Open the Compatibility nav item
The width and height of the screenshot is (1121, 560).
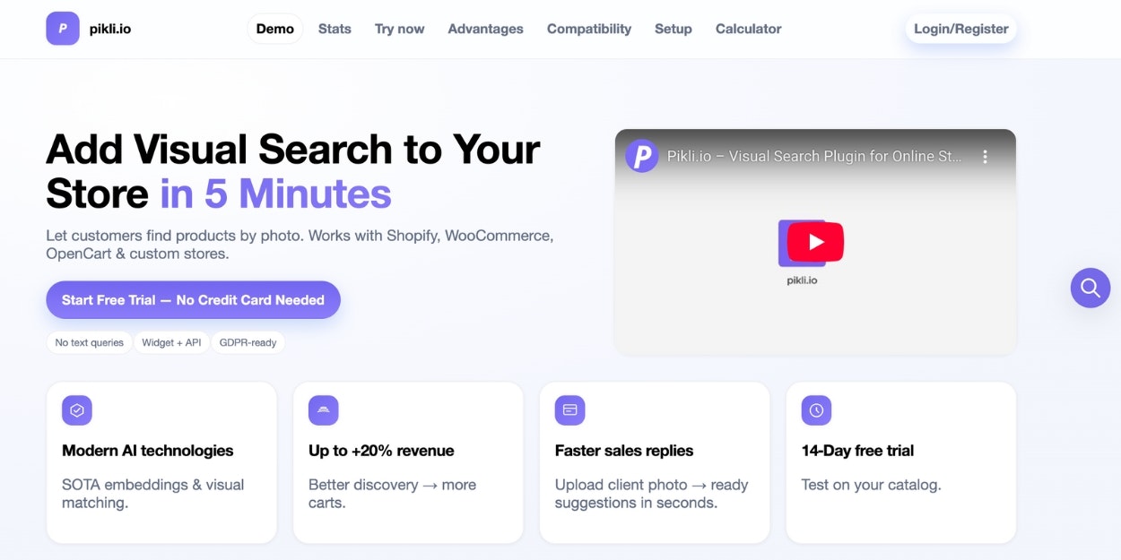pos(589,29)
